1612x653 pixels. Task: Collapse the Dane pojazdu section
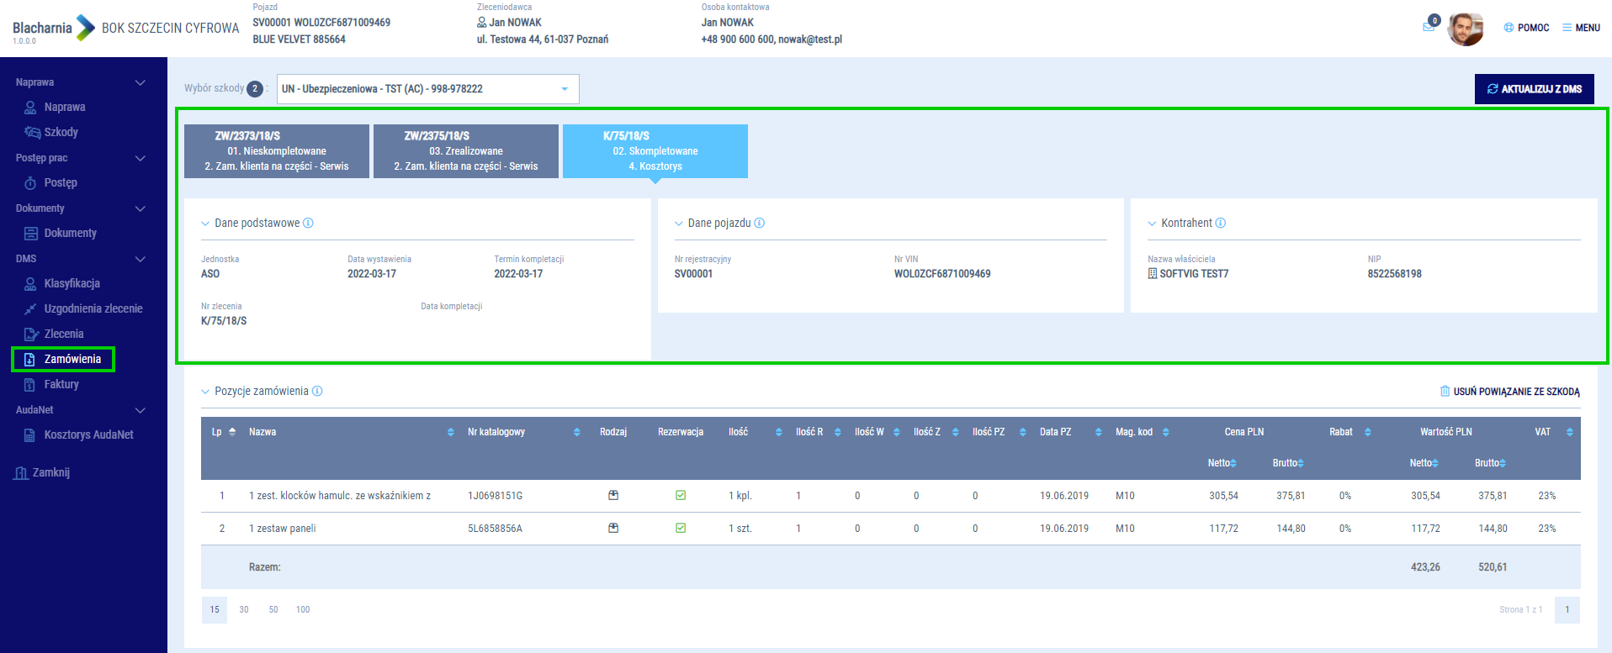pos(679,224)
